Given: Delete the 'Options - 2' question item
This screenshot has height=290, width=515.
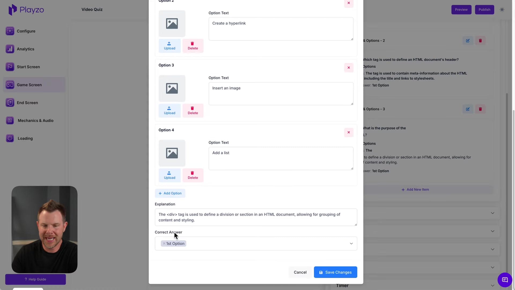Looking at the screenshot, I should (x=480, y=41).
